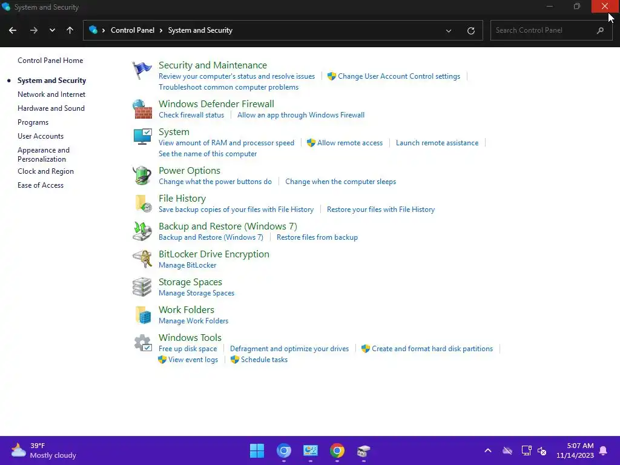This screenshot has height=465, width=620.
Task: Click the File History folder icon
Action: pos(143,203)
